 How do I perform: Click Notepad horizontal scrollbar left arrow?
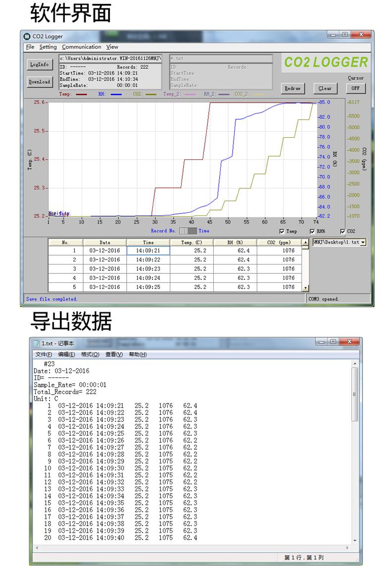click(x=37, y=548)
